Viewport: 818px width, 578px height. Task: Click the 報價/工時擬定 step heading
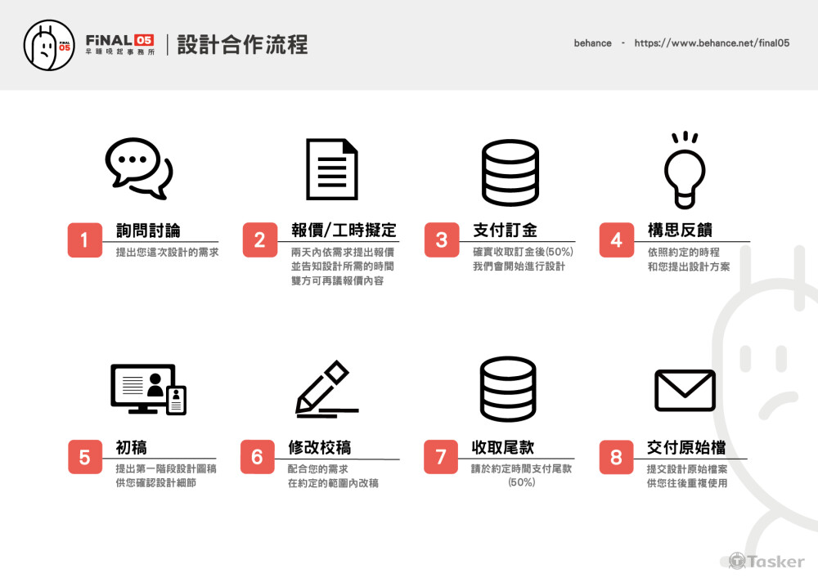coord(344,230)
